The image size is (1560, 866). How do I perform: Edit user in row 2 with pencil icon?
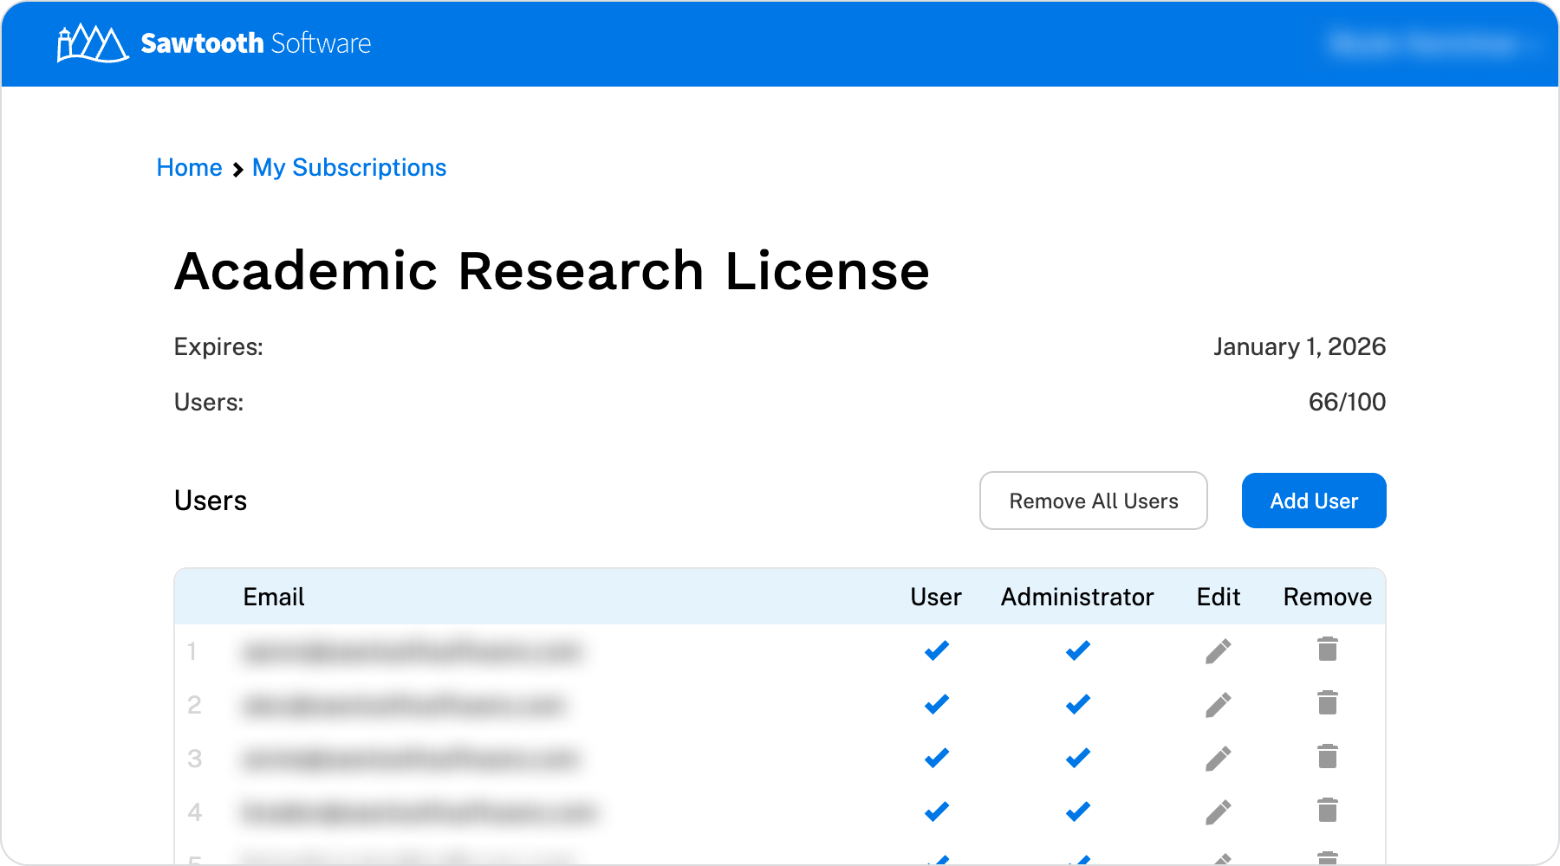coord(1218,705)
